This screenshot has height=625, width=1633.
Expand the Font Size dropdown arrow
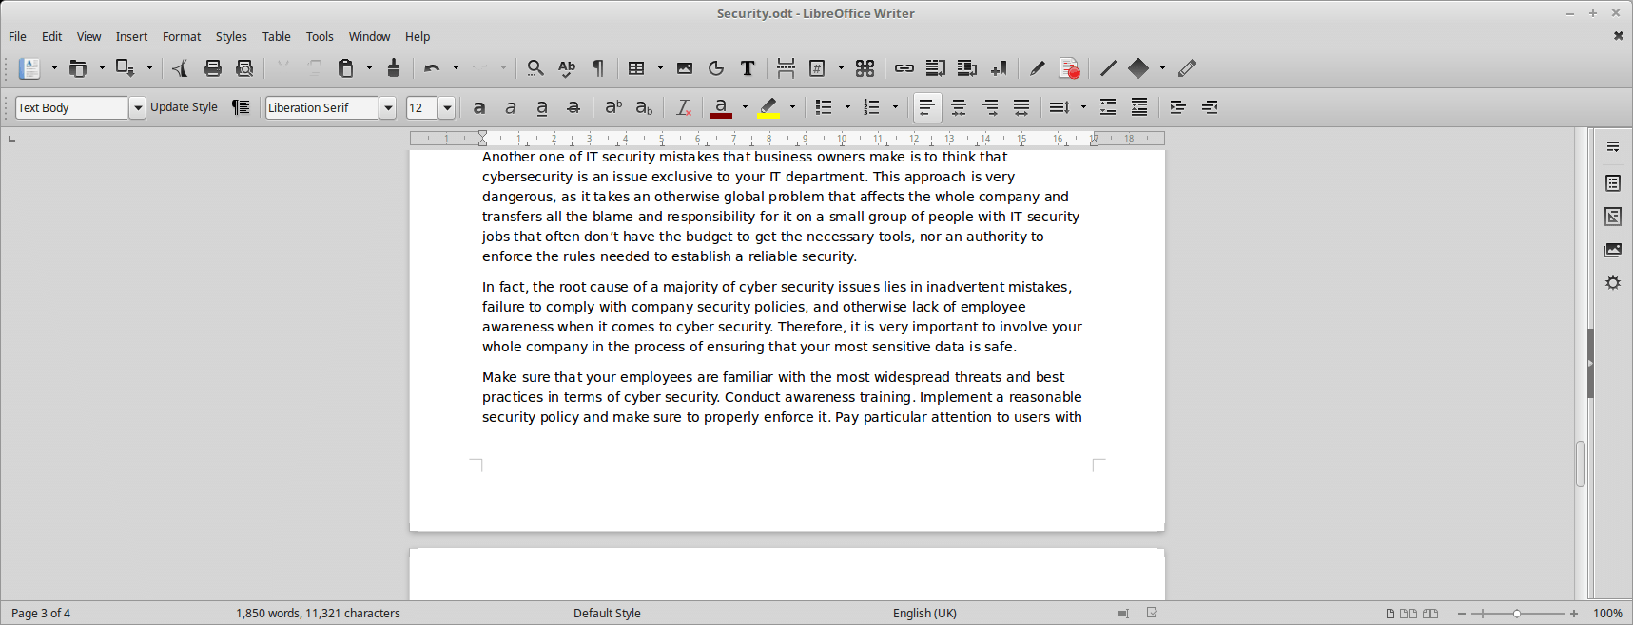click(x=447, y=107)
